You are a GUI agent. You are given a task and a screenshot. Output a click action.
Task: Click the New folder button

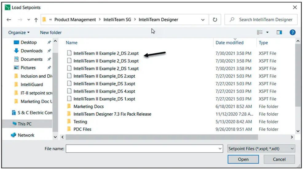pos(51,33)
